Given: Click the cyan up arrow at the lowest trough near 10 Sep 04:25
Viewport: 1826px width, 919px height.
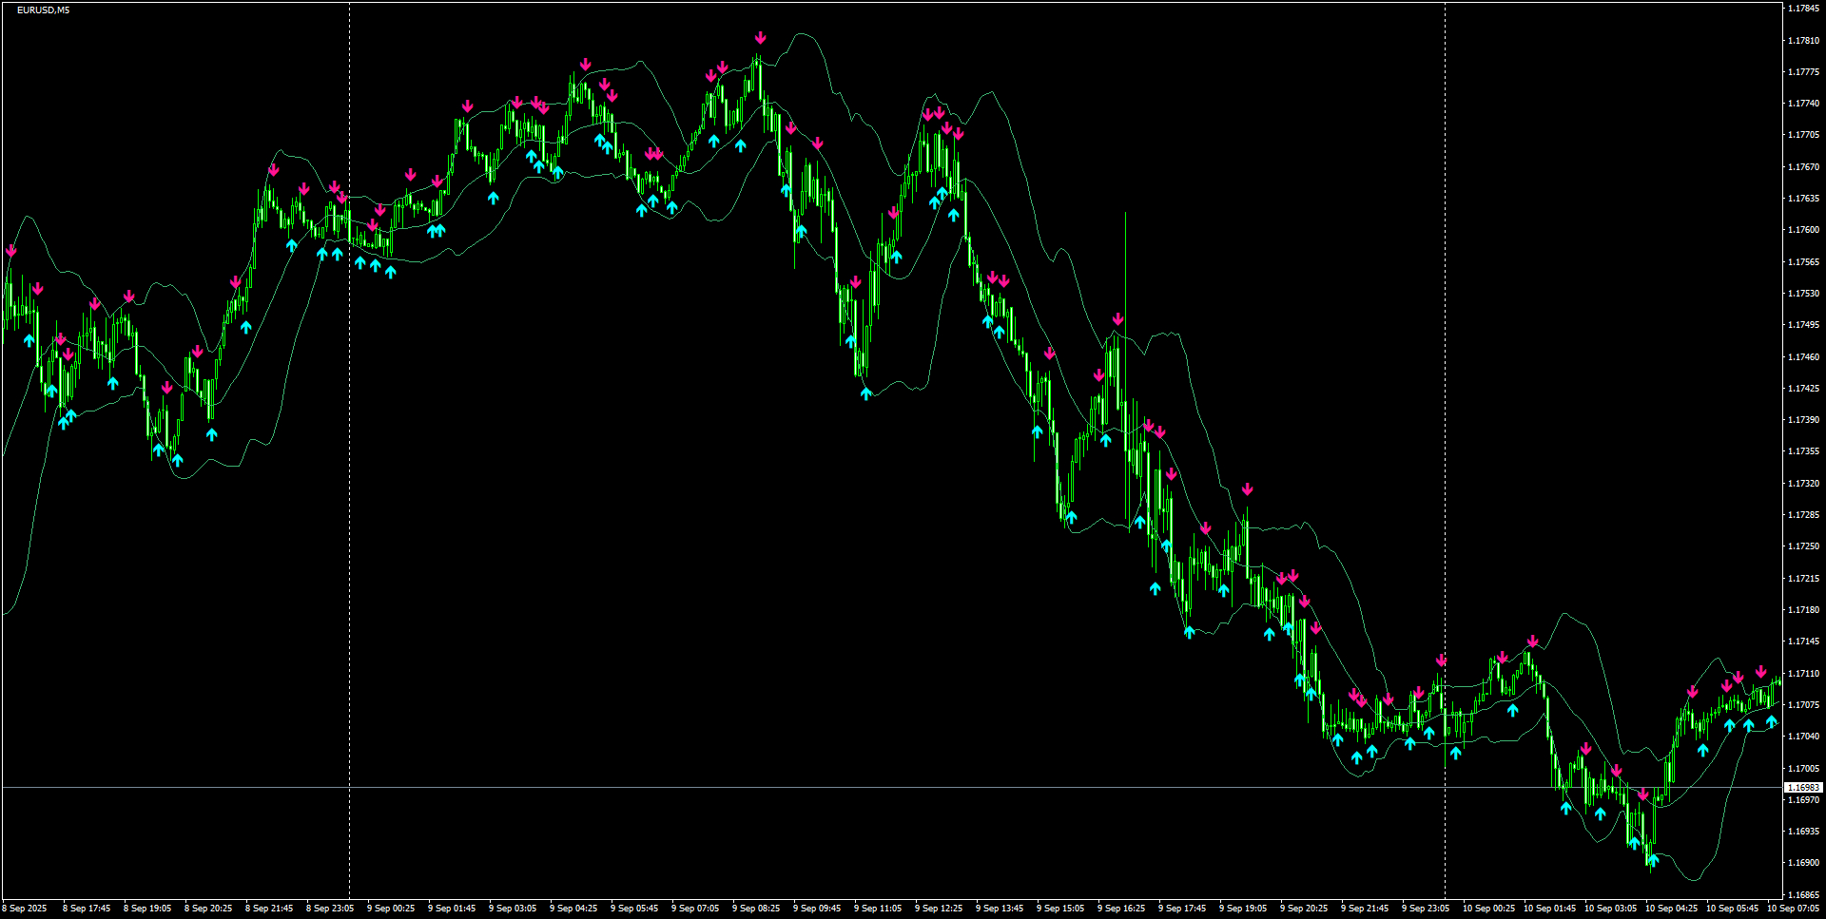Looking at the screenshot, I should (1655, 860).
